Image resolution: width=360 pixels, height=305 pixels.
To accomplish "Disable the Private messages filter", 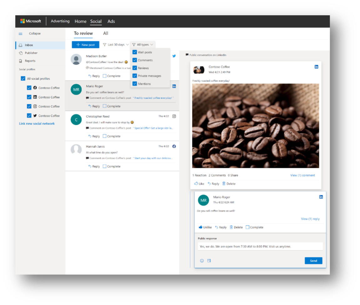I will 135,76.
